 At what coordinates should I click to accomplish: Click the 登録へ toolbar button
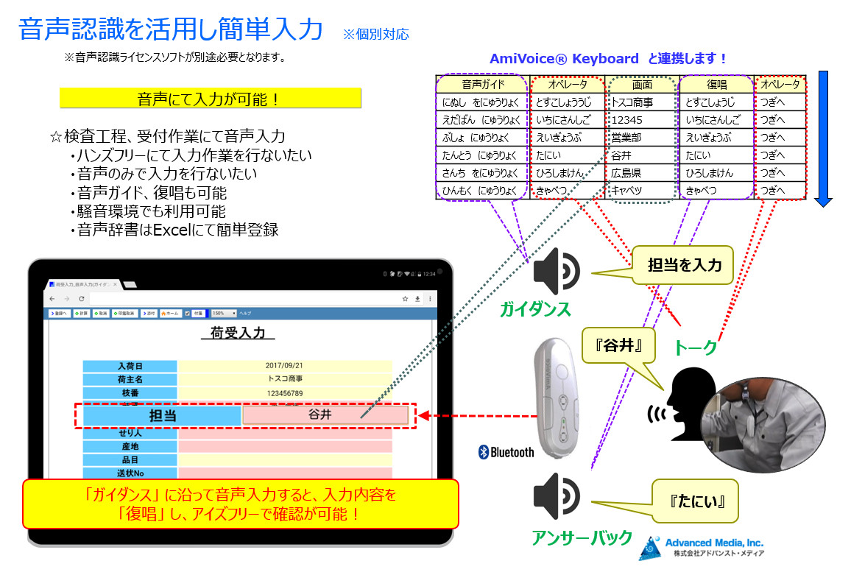point(59,314)
